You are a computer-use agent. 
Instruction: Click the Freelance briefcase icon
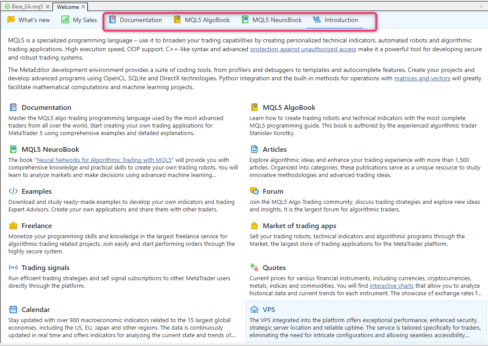(13, 226)
